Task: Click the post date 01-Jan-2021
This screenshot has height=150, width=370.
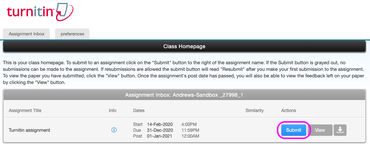Action: point(160,136)
